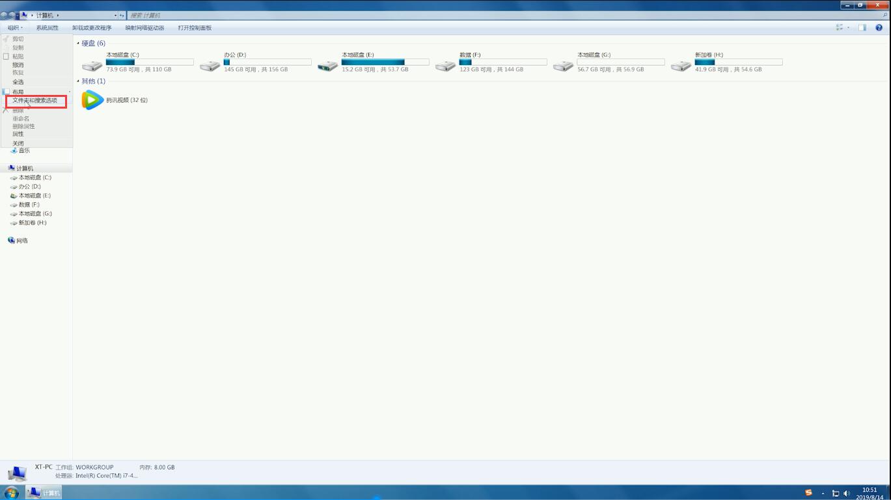Click the H: drive usage bar
Screen dimensions: 891x500
[739, 62]
